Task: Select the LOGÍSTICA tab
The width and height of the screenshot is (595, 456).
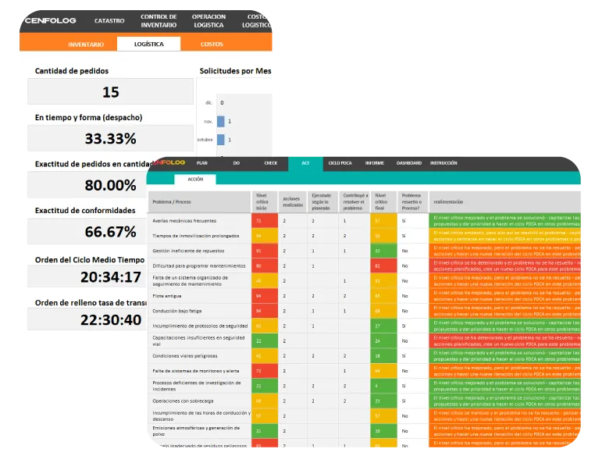Action: [x=148, y=44]
